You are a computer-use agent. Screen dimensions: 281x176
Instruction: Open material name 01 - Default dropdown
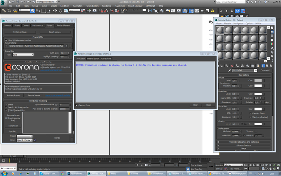(245, 70)
